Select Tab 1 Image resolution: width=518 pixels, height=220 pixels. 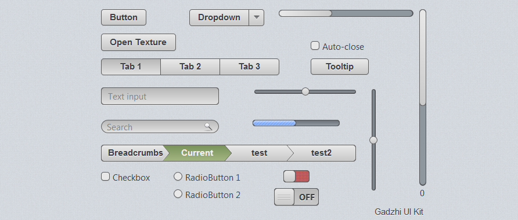131,67
